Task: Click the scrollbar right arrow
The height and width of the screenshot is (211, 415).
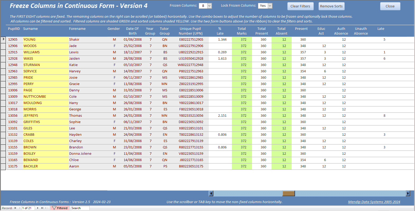Action: (408, 194)
